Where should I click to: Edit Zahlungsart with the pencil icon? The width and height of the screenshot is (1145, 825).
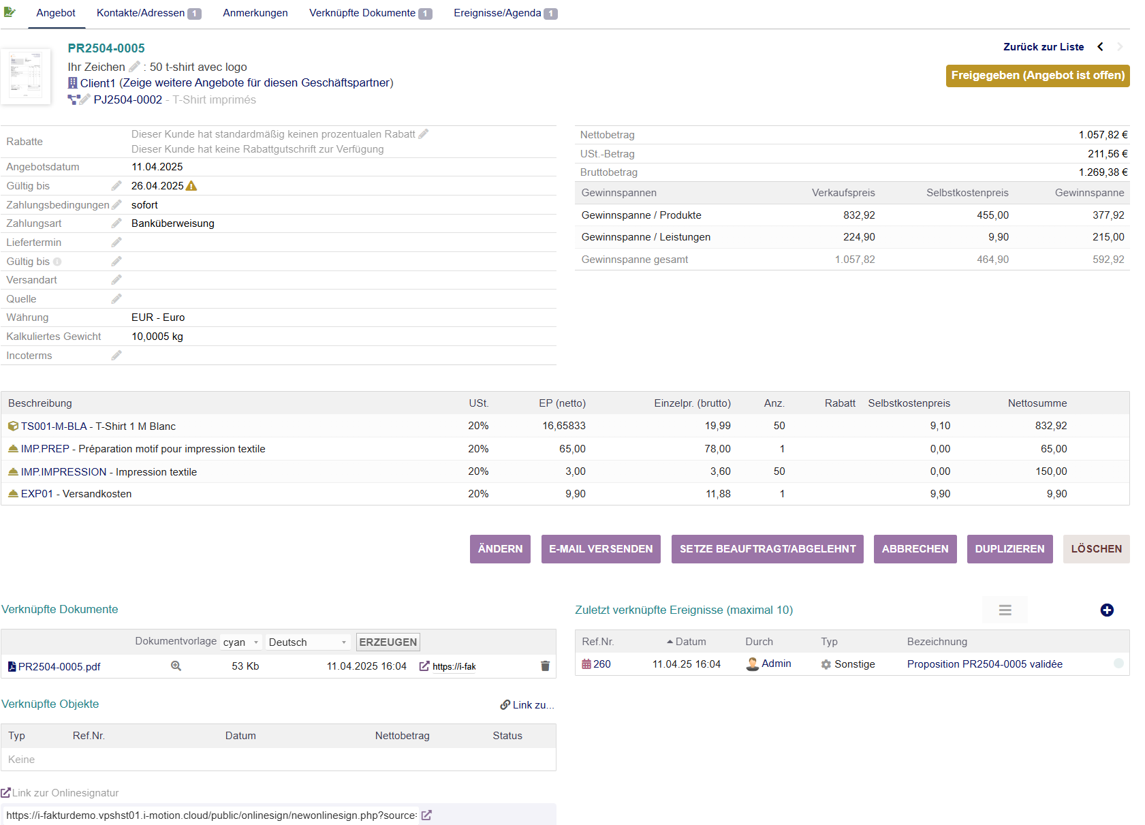116,223
